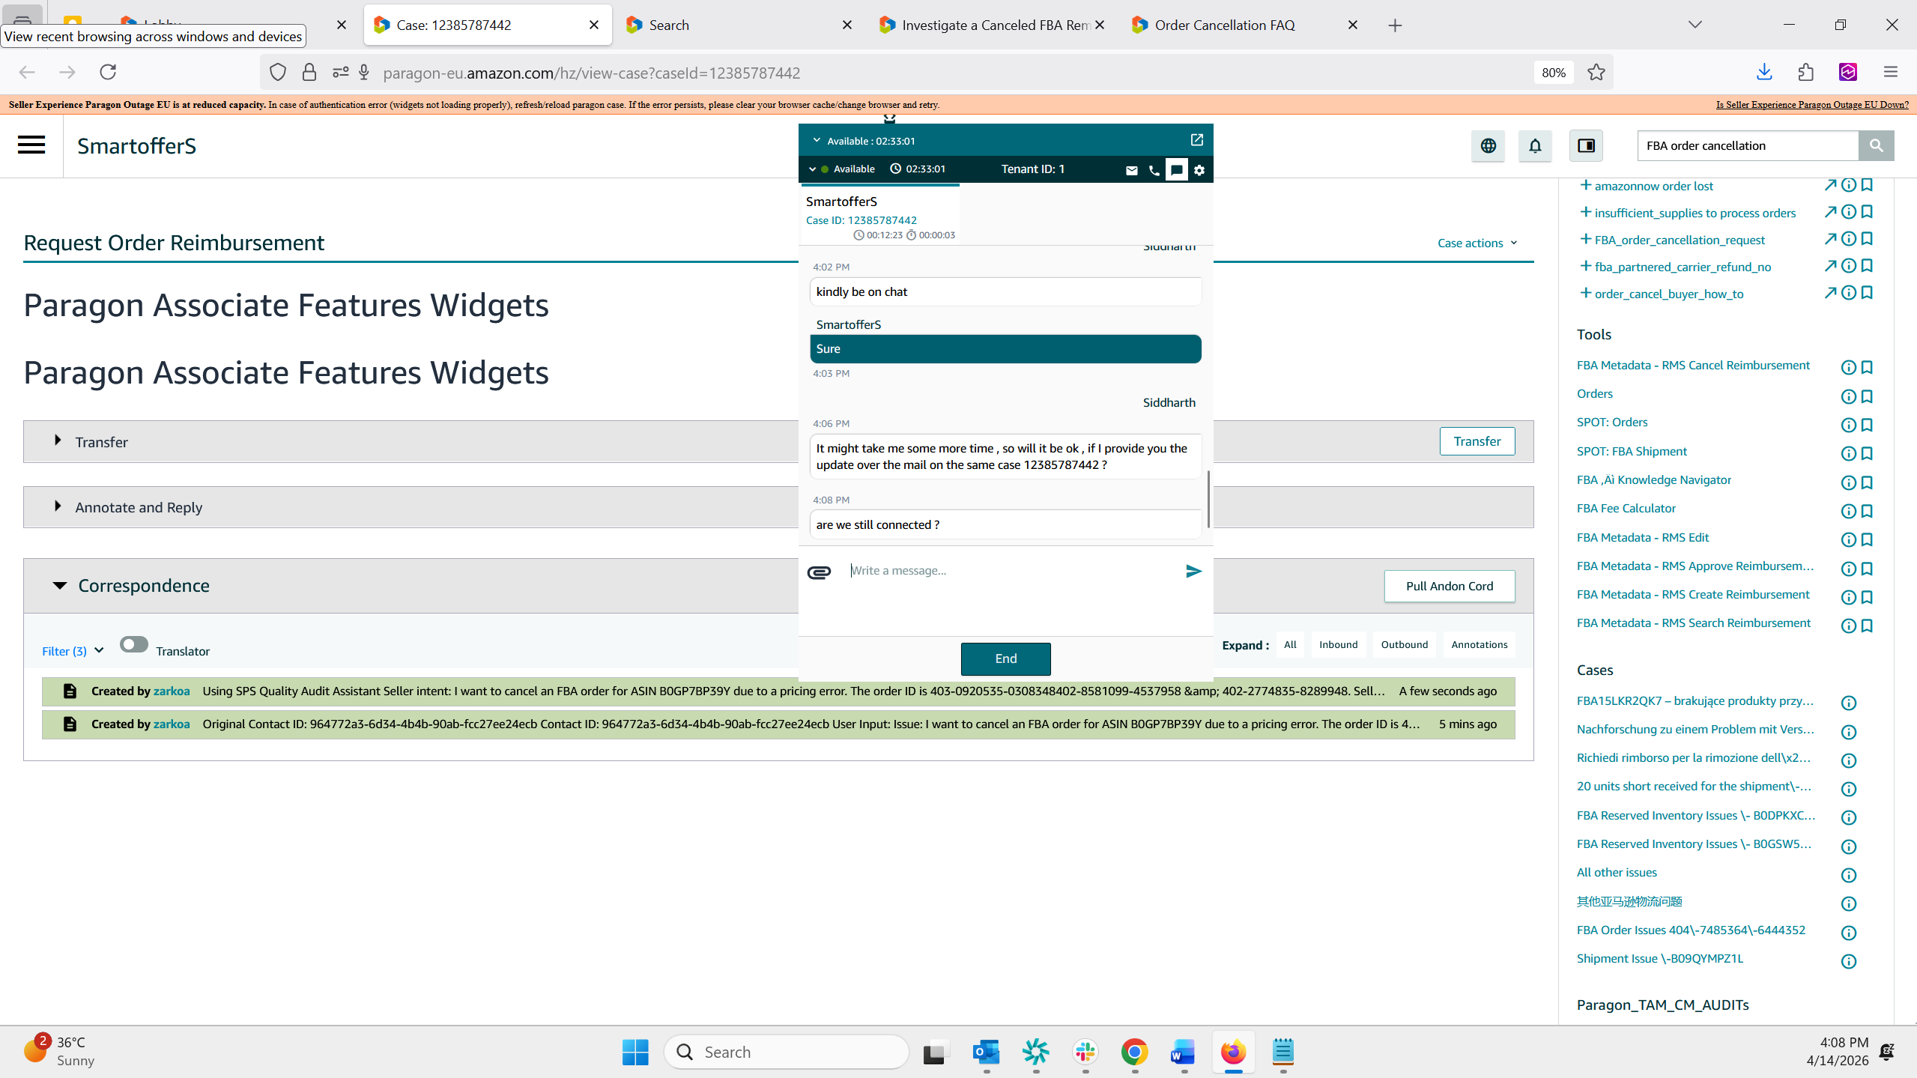
Task: Pop out the chat widget window
Action: coord(1196,140)
